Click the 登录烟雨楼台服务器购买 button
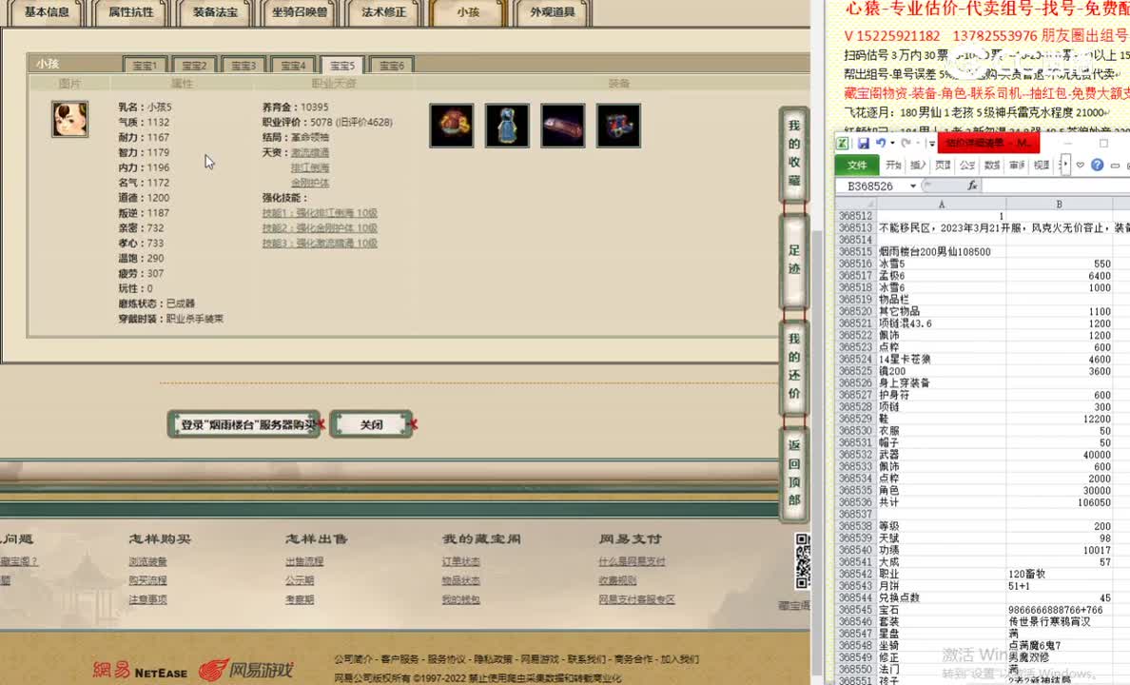Viewport: 1130px width, 685px height. [x=244, y=422]
